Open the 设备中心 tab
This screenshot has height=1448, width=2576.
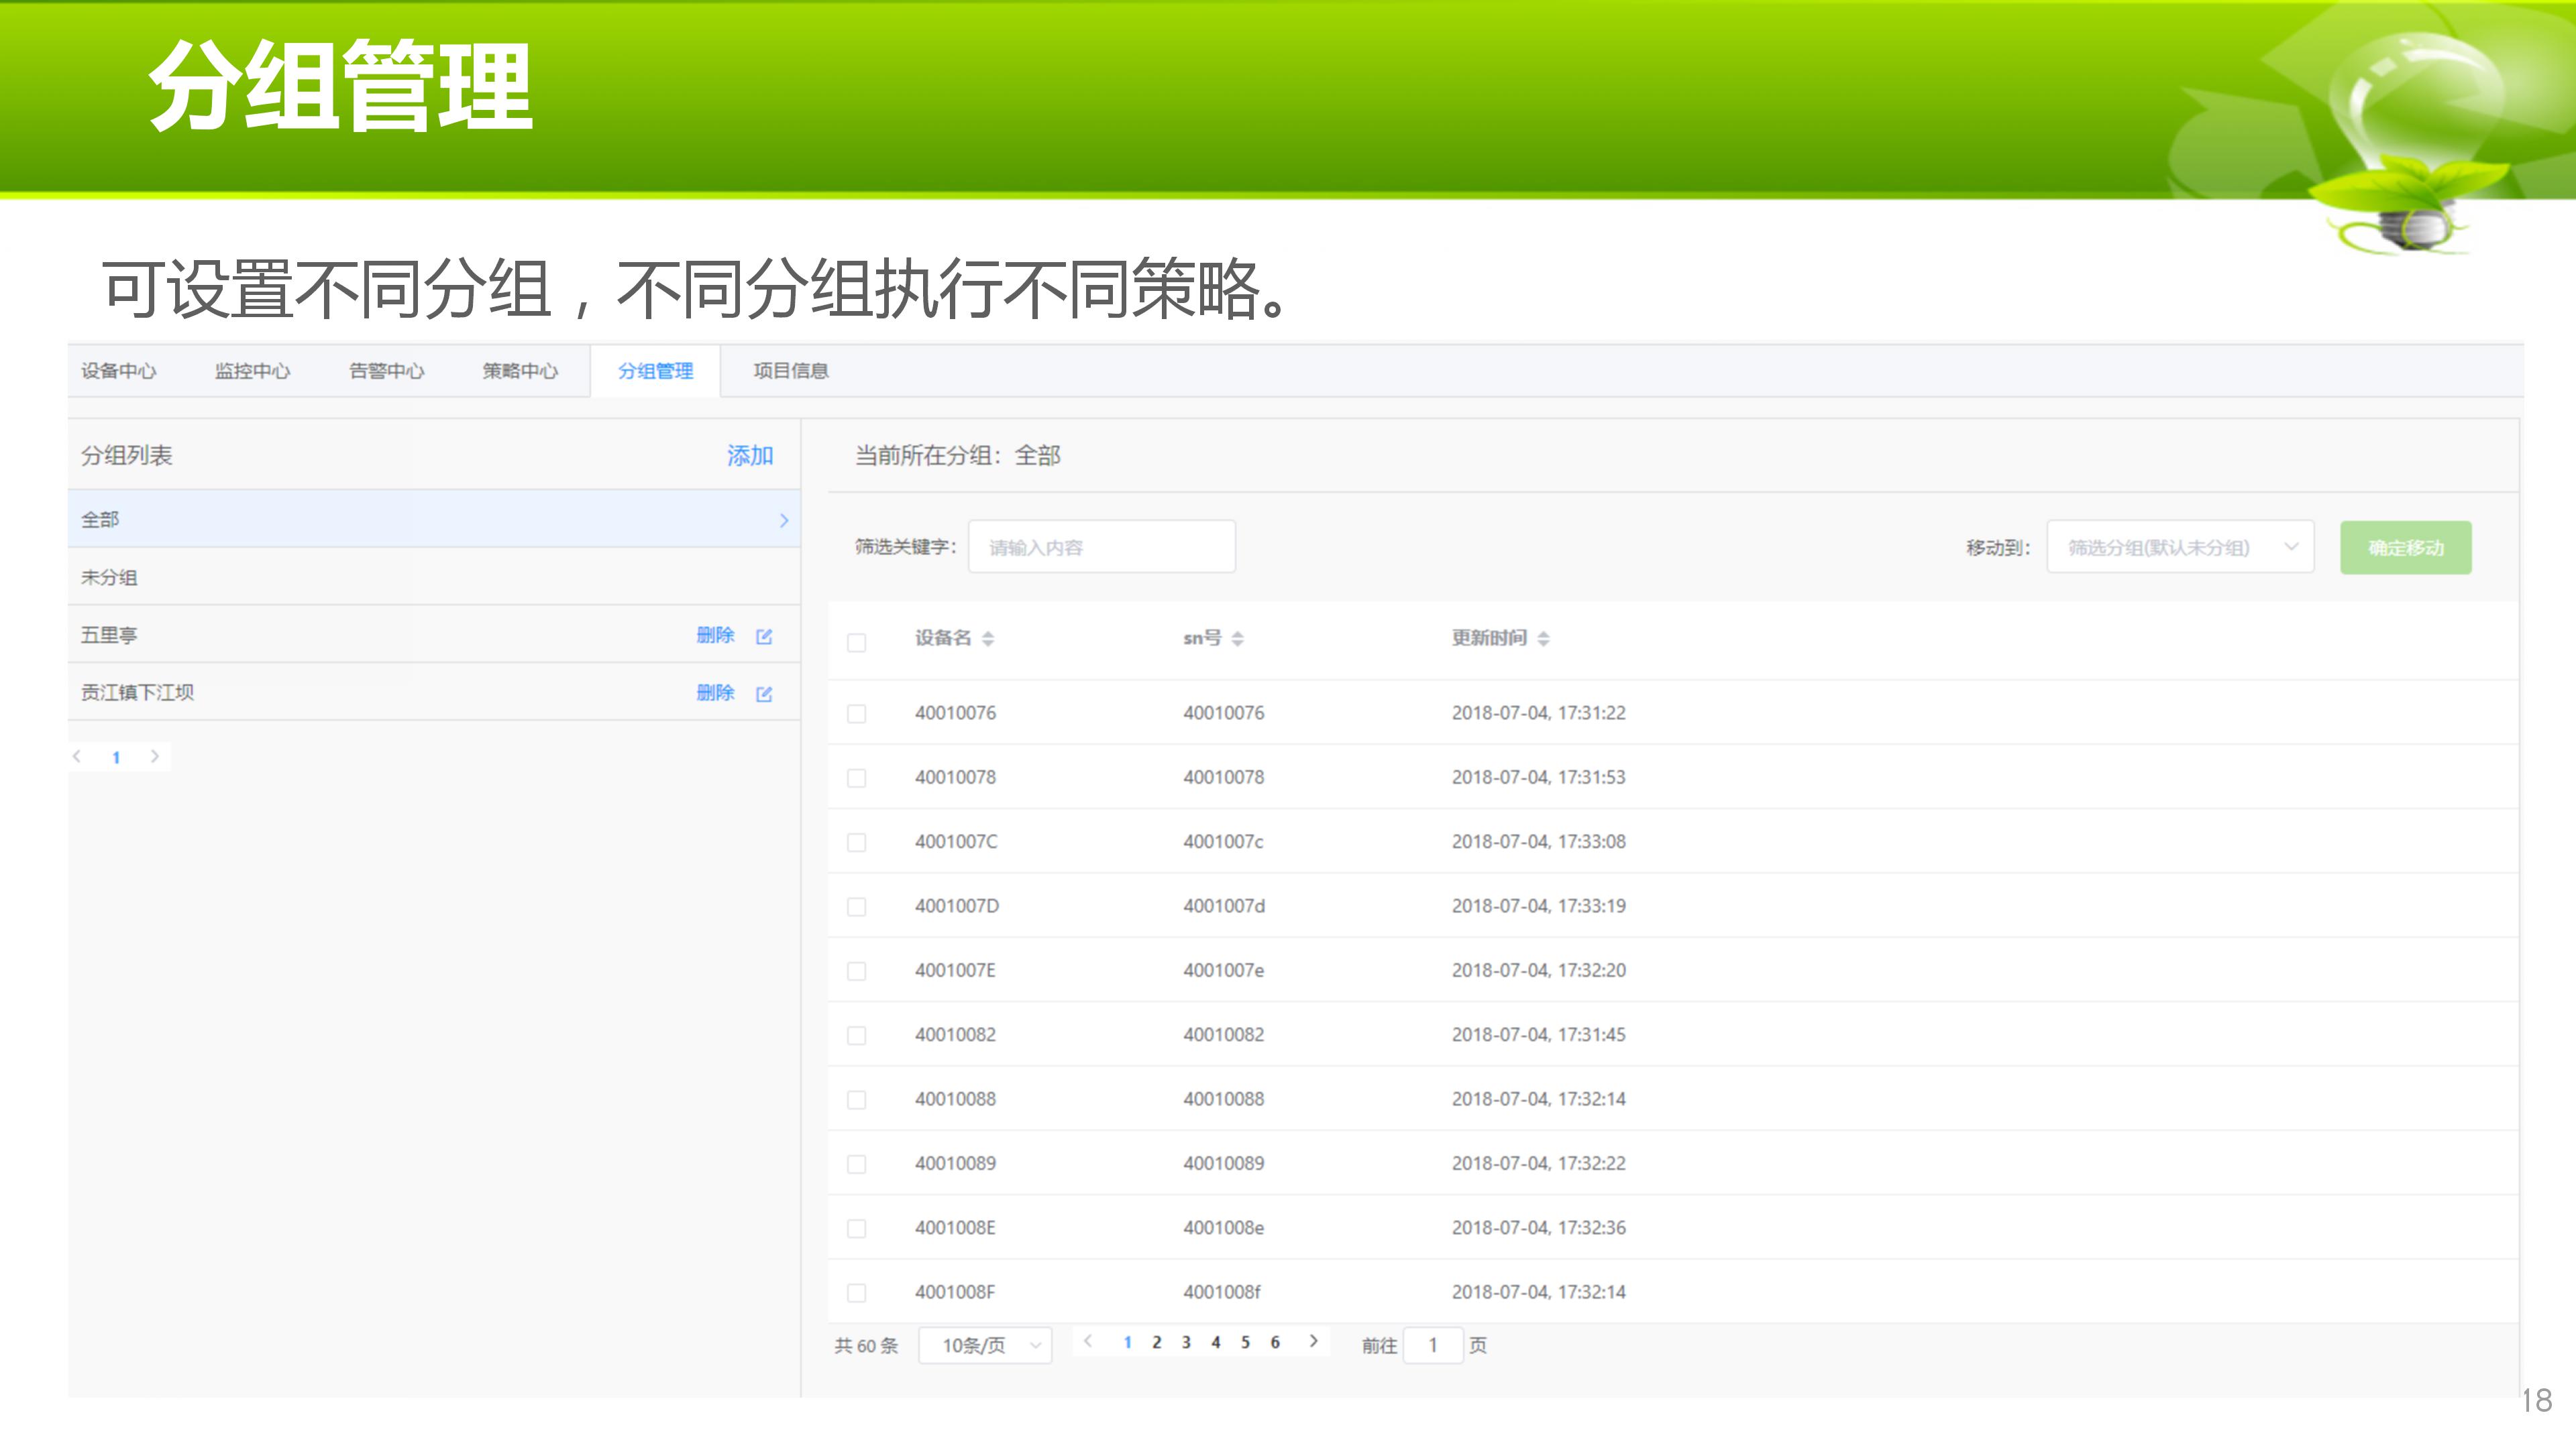pyautogui.click(x=119, y=371)
